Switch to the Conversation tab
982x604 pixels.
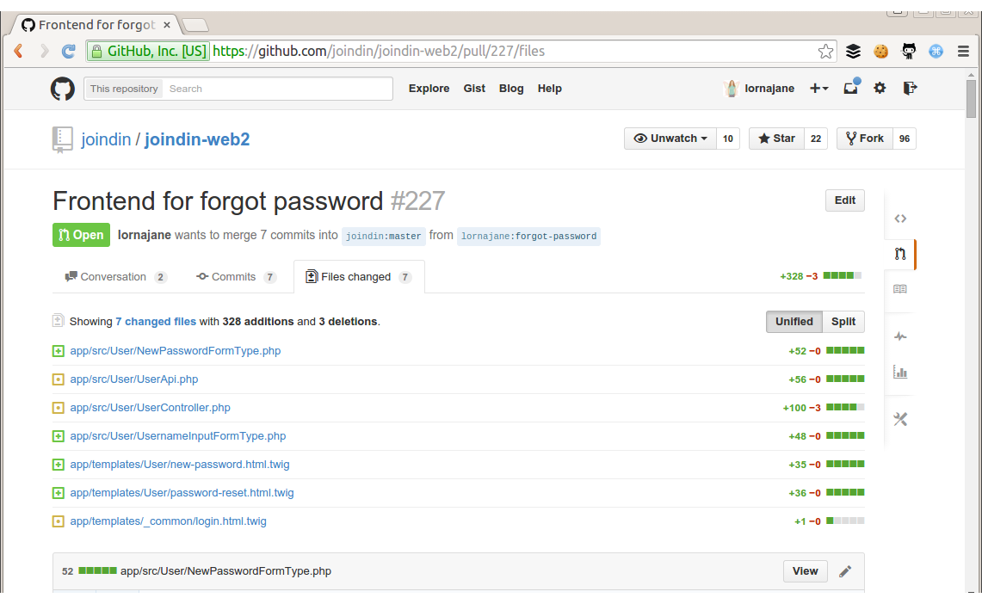click(113, 277)
